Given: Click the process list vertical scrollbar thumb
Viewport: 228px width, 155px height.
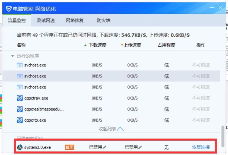Looking at the screenshot, I should click(223, 137).
